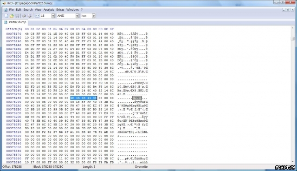The image size is (297, 171).
Task: Click first byte FF in row 0037B380
Action: [27, 158]
